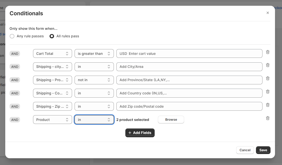Expand the Shipping Province field dropdown
This screenshot has width=282, height=165.
[52, 80]
